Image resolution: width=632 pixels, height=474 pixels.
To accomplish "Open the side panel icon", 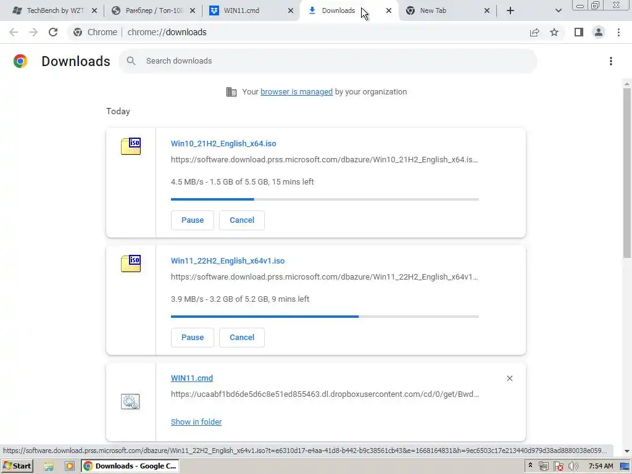I will click(x=579, y=32).
